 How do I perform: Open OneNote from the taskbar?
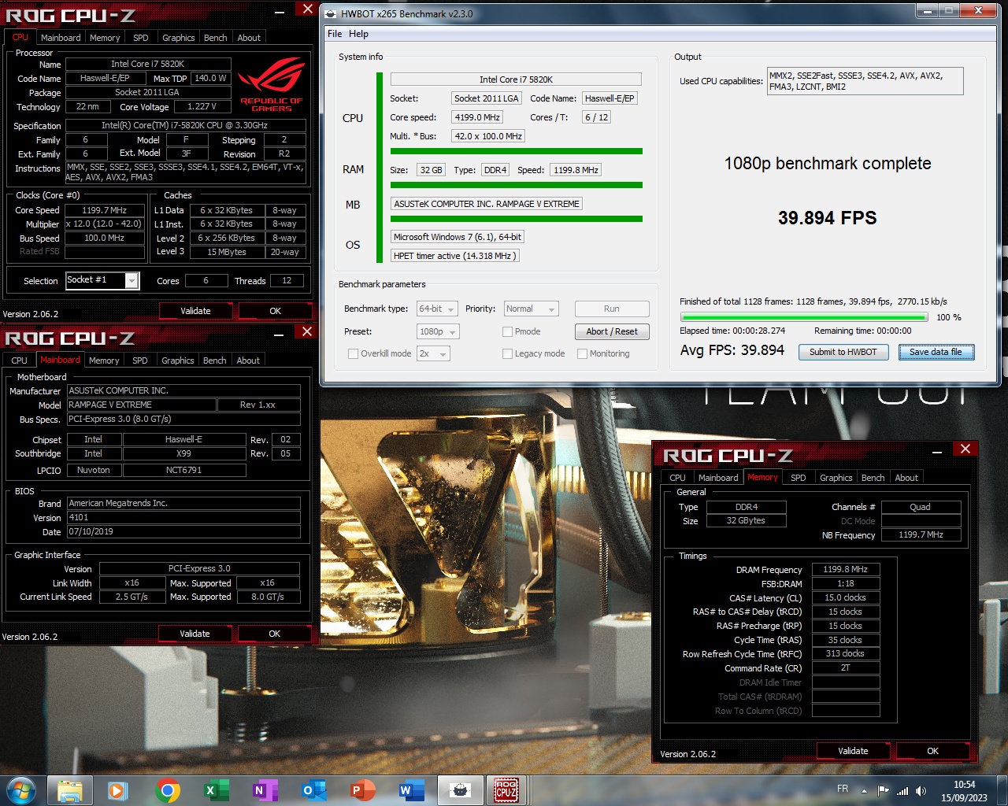[x=264, y=790]
